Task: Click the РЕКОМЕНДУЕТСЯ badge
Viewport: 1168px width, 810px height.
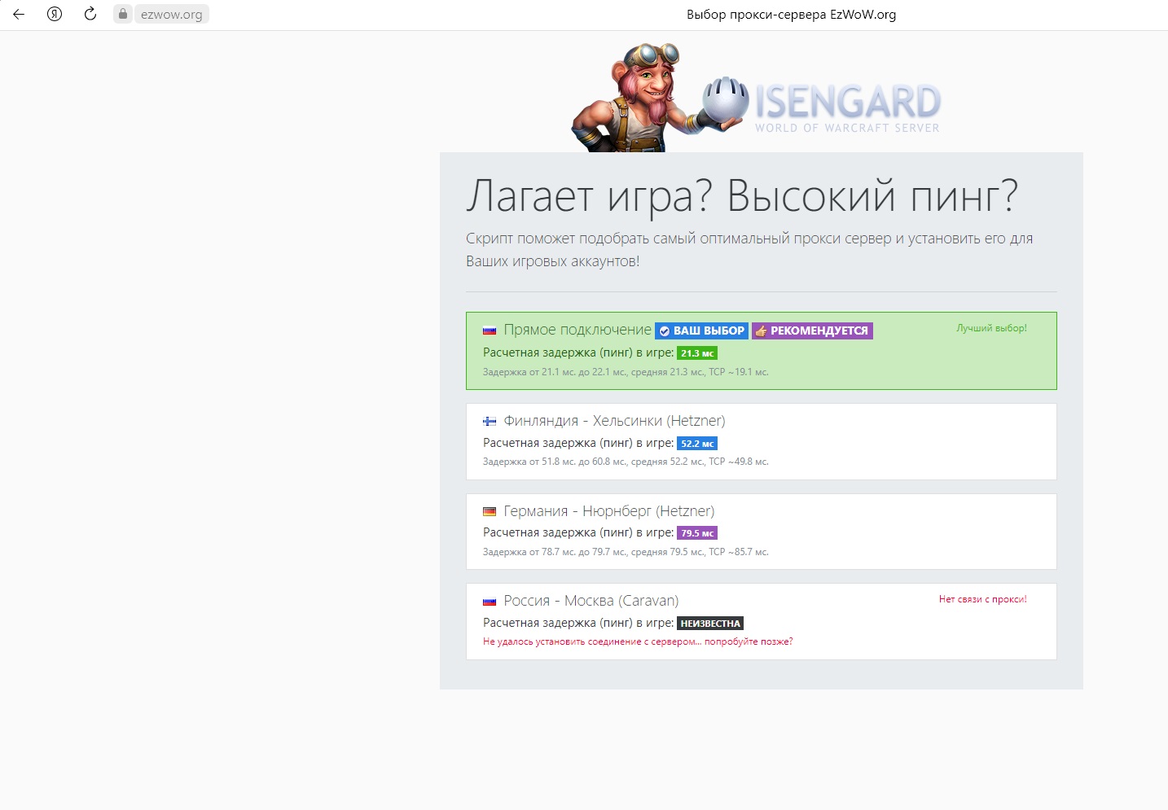Action: (812, 331)
